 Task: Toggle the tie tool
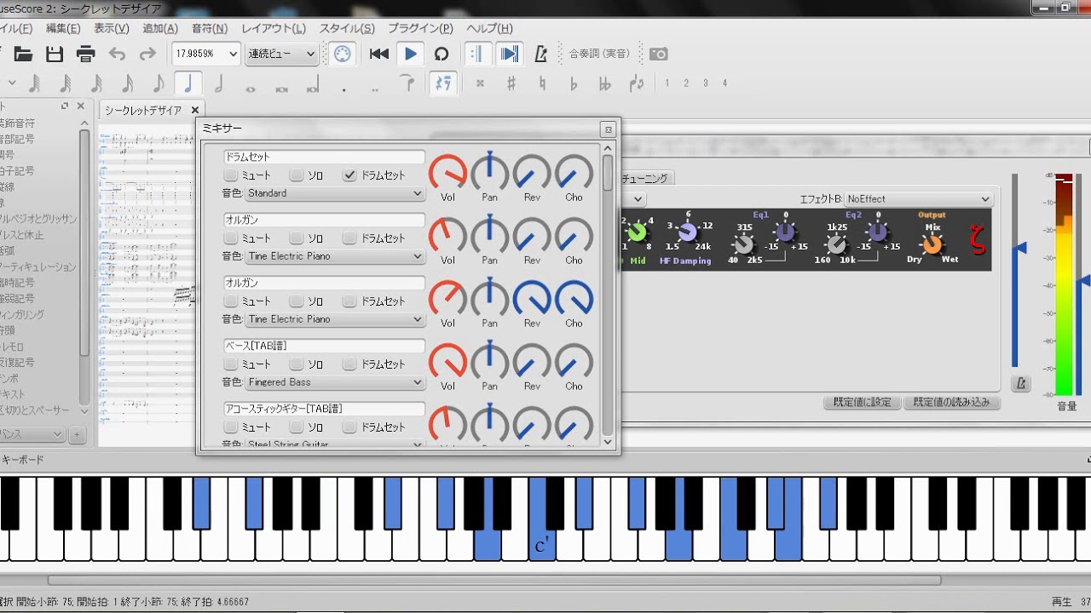[x=408, y=83]
